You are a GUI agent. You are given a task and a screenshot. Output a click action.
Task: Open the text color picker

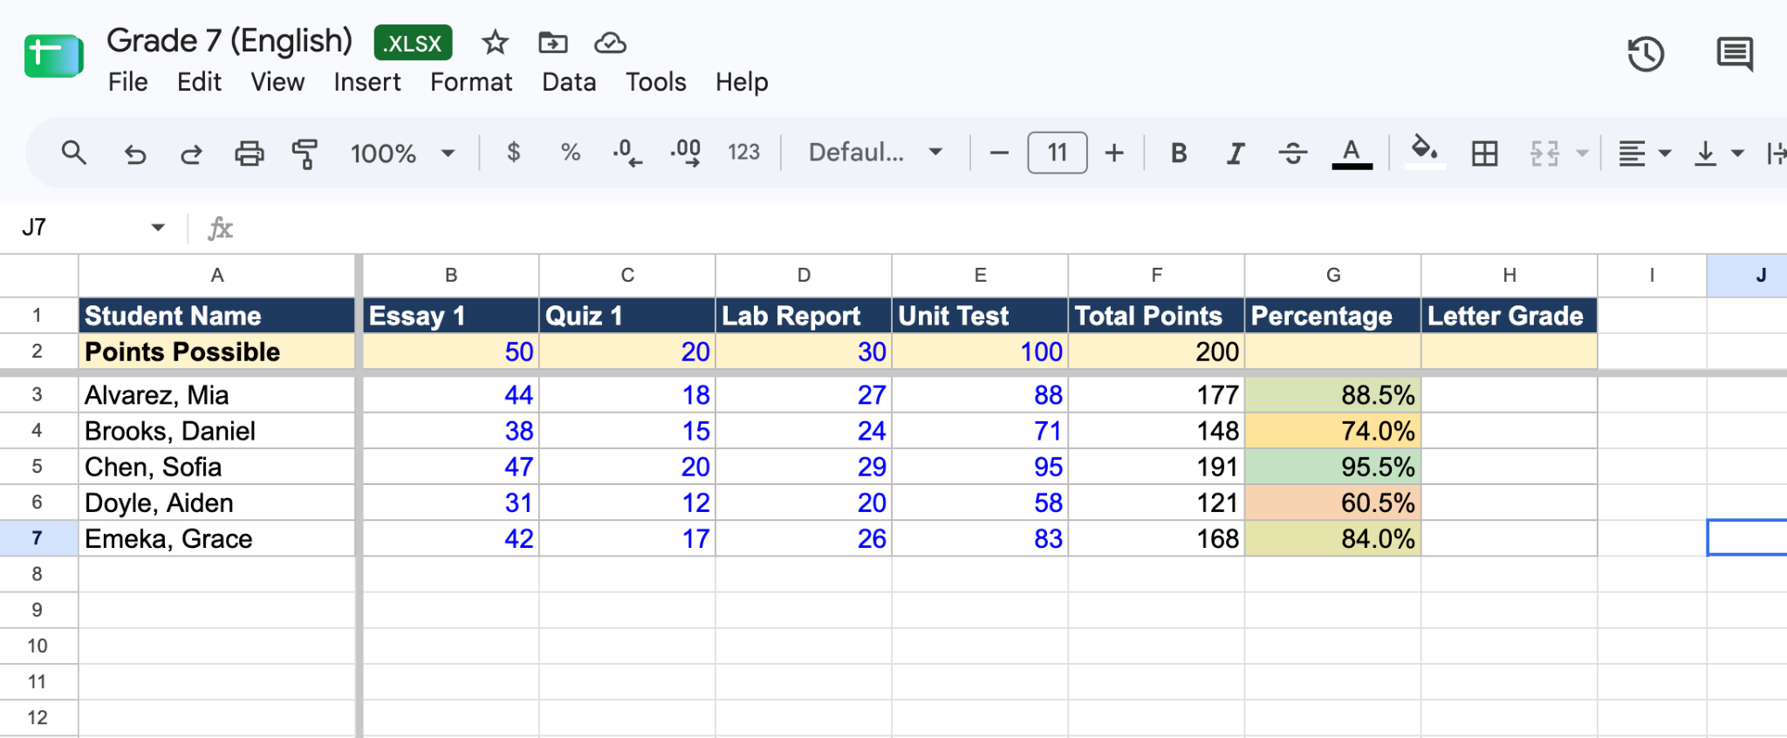[1352, 154]
